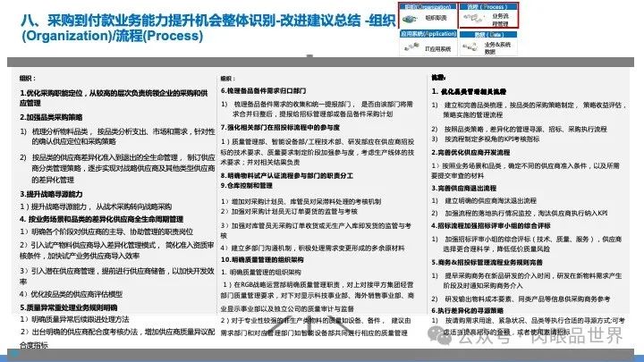Select the 数据(Data) legend header
The image size is (644, 362).
[x=488, y=35]
